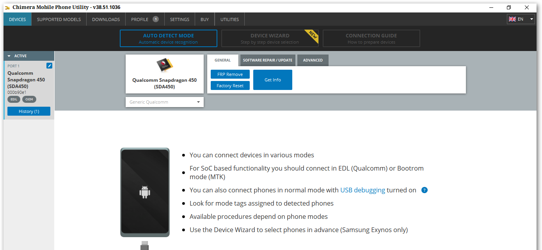
Task: Click the Profile notification badge
Action: [155, 19]
